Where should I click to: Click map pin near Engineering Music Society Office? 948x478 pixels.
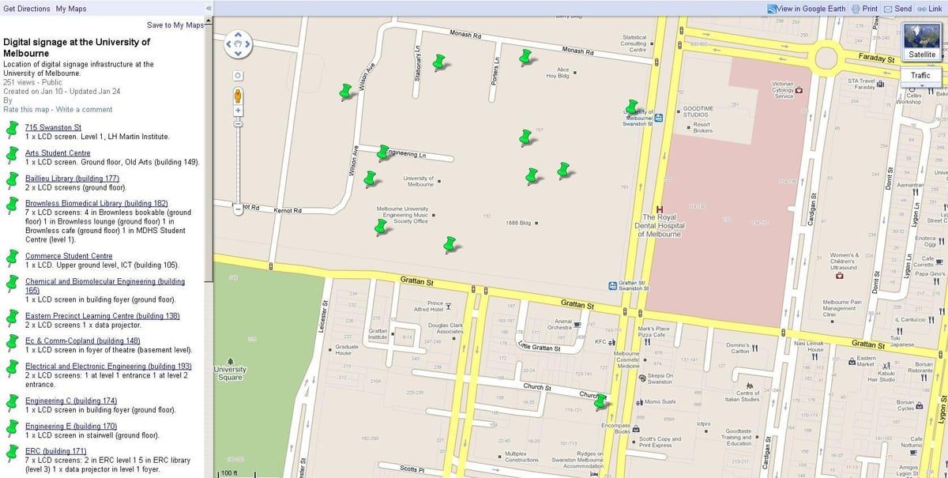(381, 227)
